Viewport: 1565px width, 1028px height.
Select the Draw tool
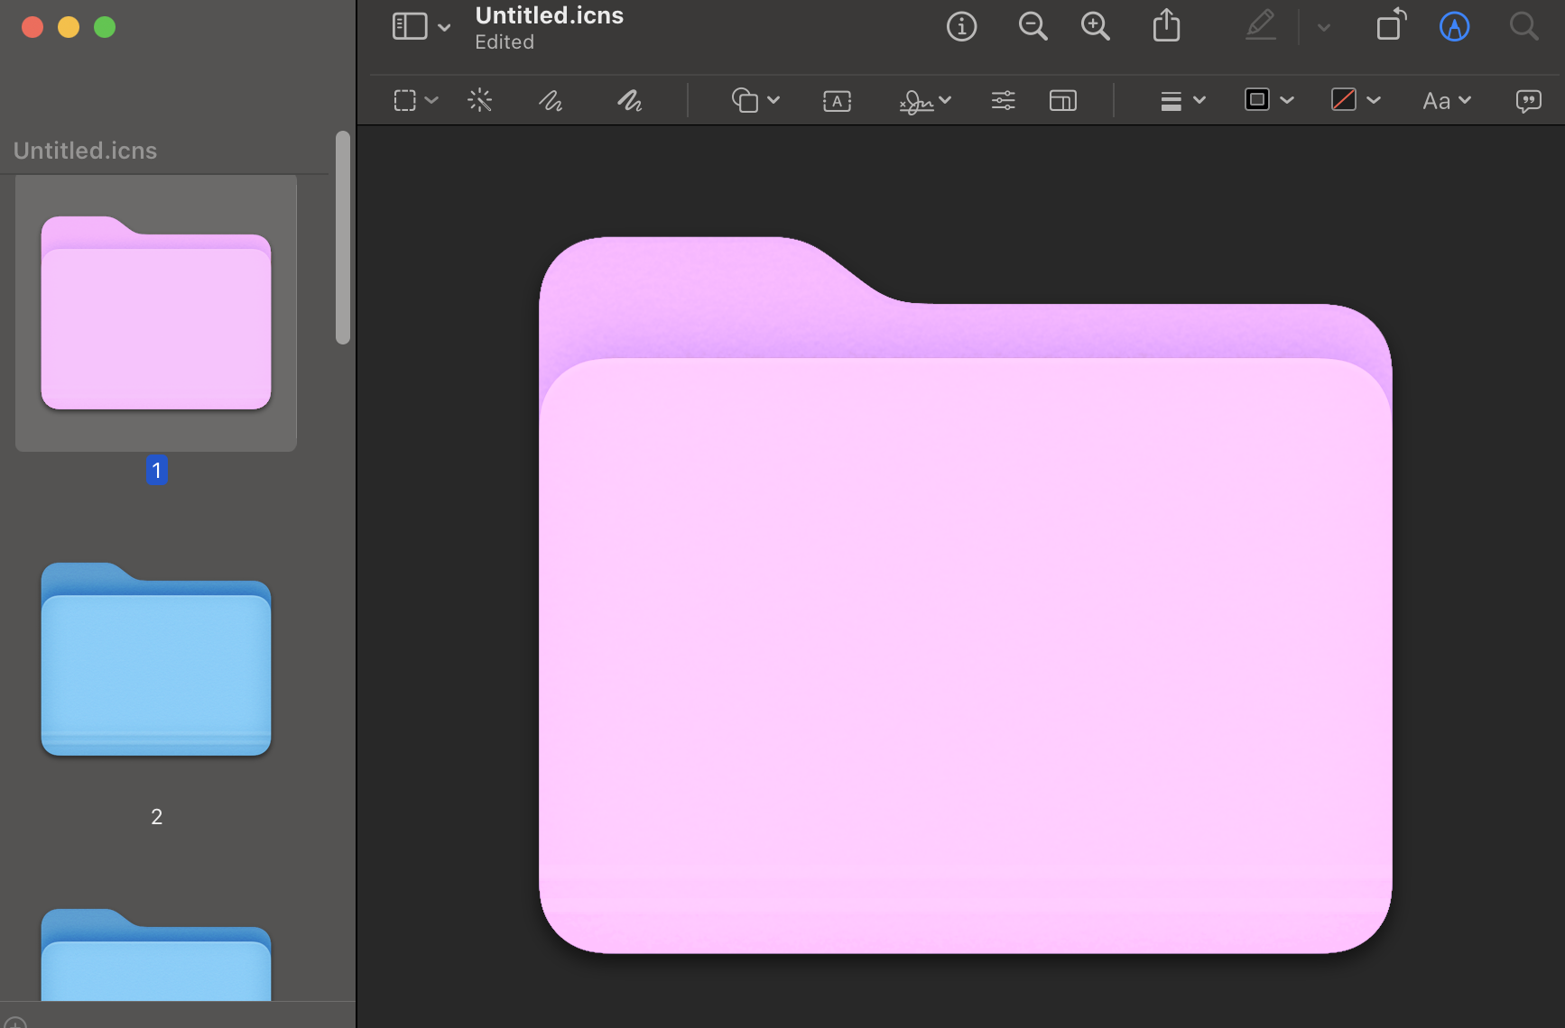[x=630, y=100]
